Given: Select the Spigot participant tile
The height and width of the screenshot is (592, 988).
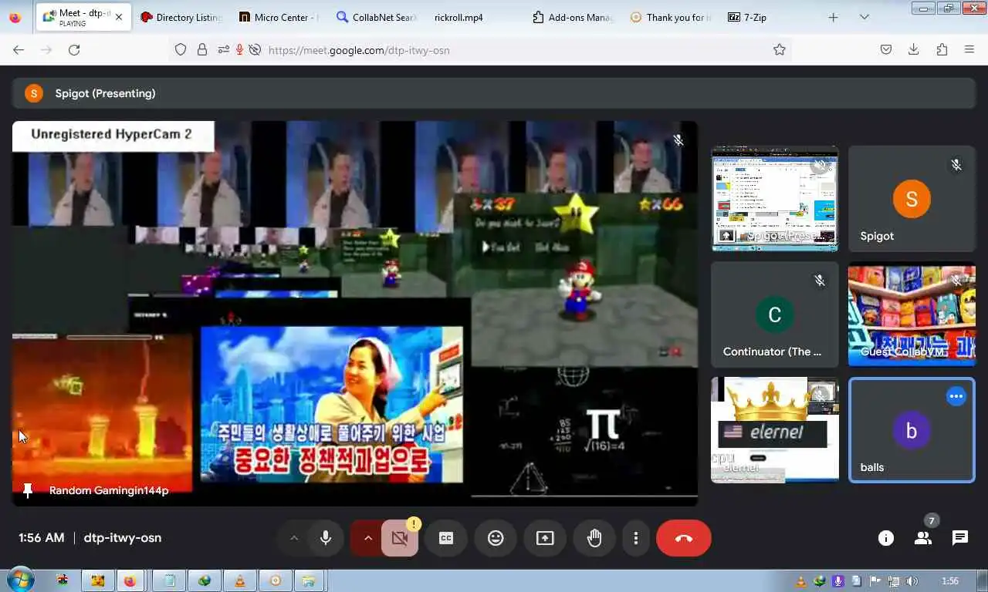Looking at the screenshot, I should 912,199.
